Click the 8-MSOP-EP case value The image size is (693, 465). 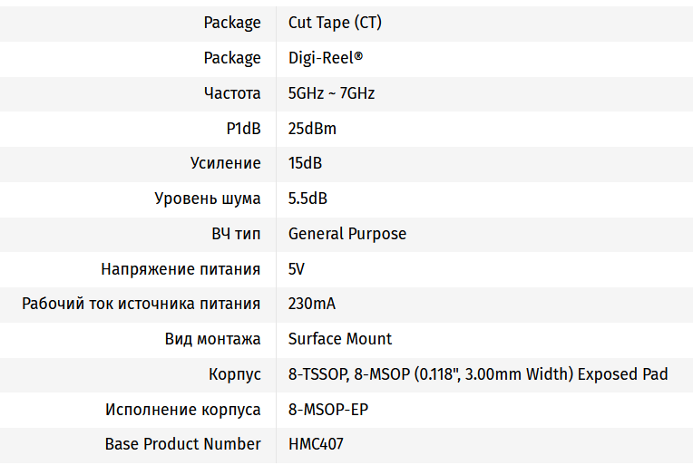[x=328, y=410]
